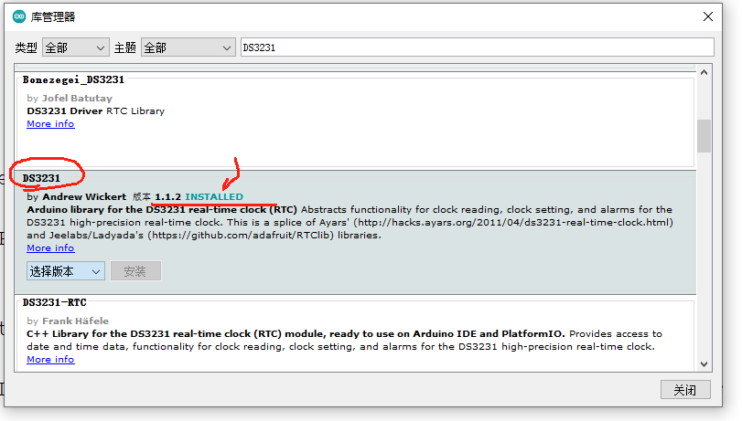Open the 主题 (topic) filter dropdown

pyautogui.click(x=187, y=47)
